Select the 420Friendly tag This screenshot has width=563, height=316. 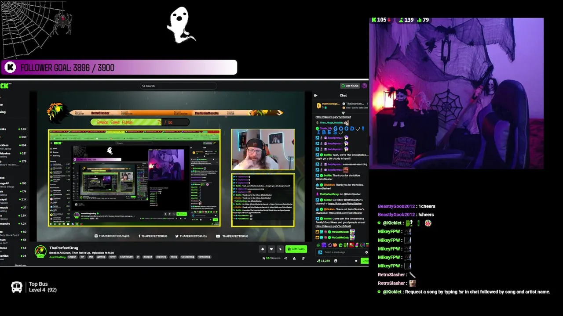tap(126, 257)
